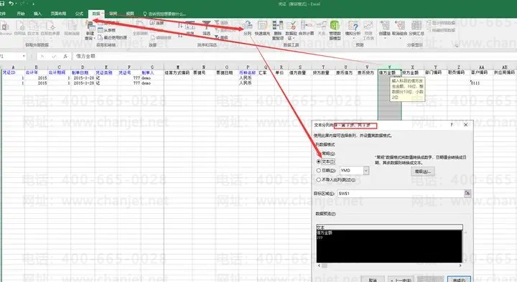Click the Ungroup (取消组合) icon
The width and height of the screenshot is (517, 282).
[400, 25]
